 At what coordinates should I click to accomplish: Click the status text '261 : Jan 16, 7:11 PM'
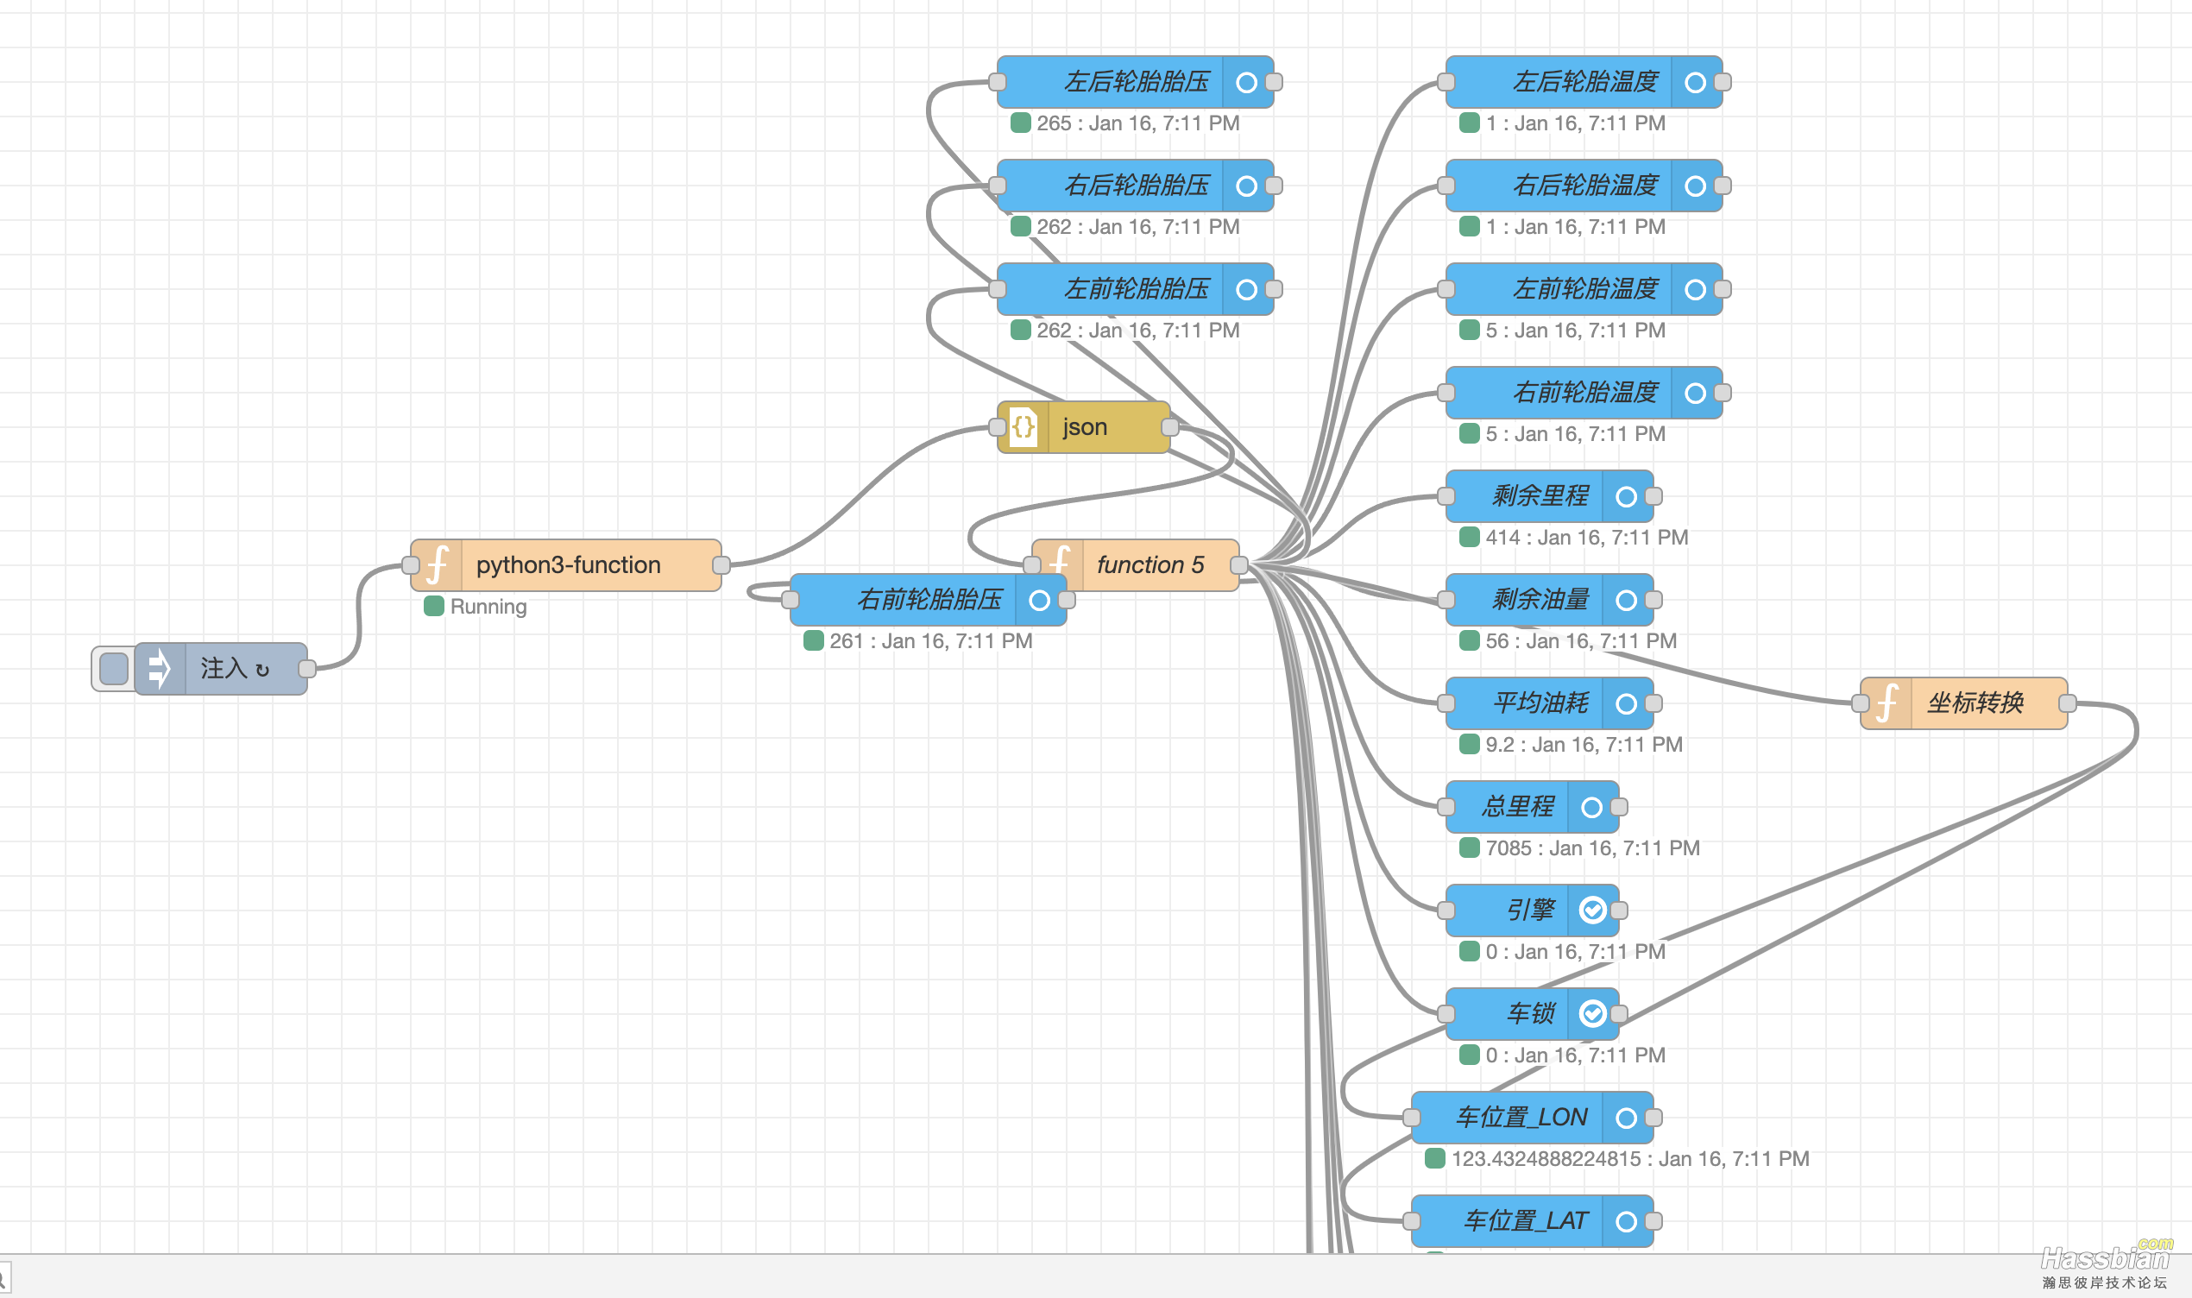click(930, 641)
